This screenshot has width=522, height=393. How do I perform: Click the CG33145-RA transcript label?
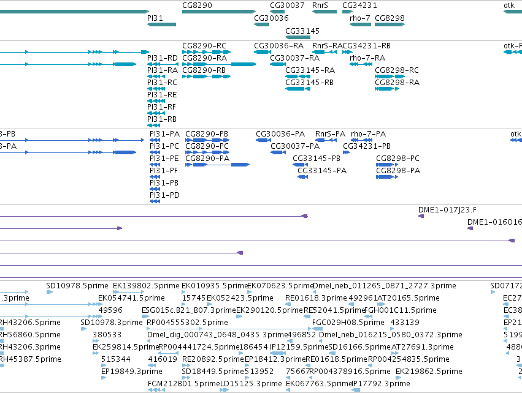pyautogui.click(x=310, y=70)
